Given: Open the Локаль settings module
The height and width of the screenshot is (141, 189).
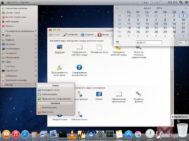Looking at the screenshot, I should (x=99, y=94).
